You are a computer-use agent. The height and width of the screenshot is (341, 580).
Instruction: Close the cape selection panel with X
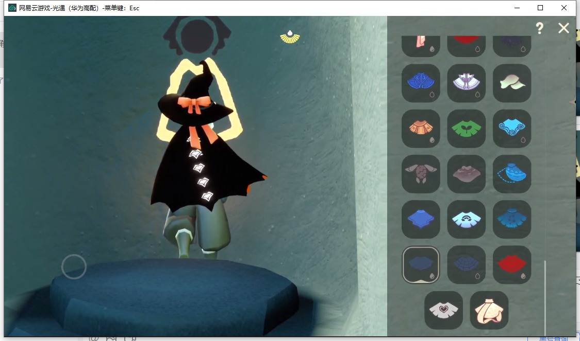point(564,28)
